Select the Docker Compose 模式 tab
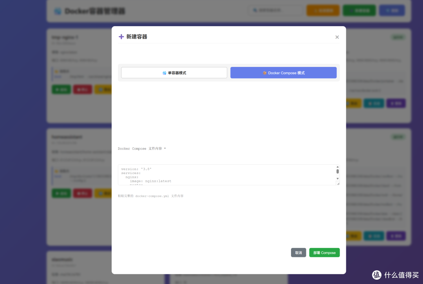 pos(283,73)
